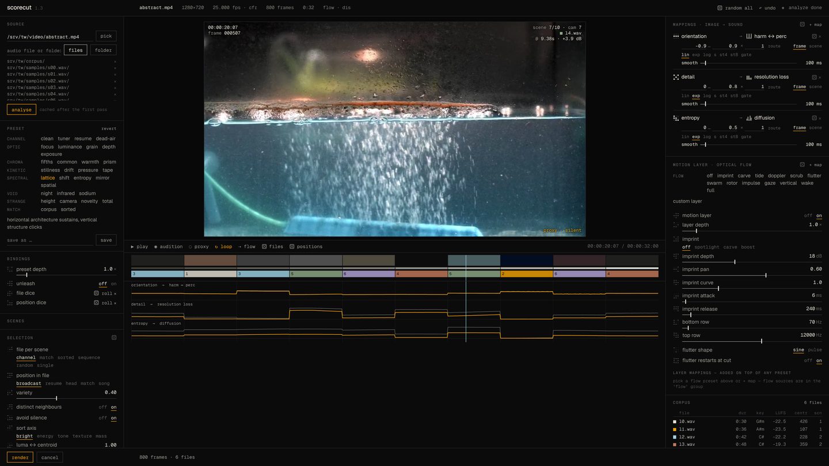Click undo in the top bar

click(767, 8)
